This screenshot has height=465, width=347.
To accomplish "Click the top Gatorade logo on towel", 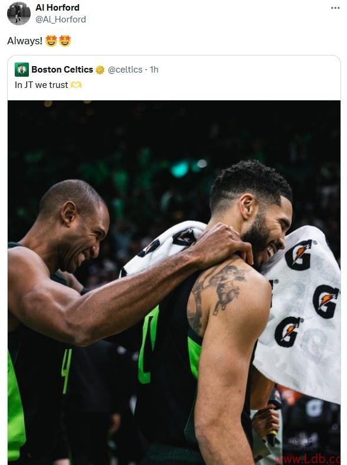I will [299, 255].
